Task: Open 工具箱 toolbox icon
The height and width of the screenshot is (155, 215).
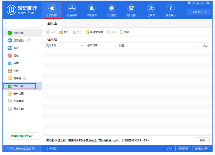Action: pyautogui.click(x=151, y=10)
